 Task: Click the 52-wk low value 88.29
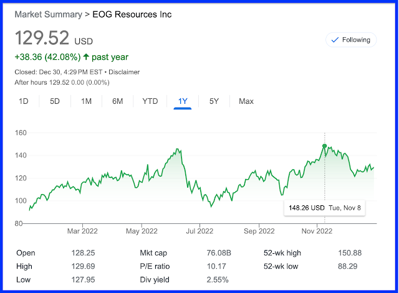tap(348, 266)
